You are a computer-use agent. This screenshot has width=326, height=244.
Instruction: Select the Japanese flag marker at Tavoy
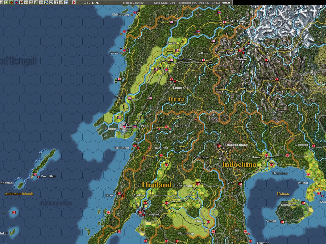coord(119,193)
